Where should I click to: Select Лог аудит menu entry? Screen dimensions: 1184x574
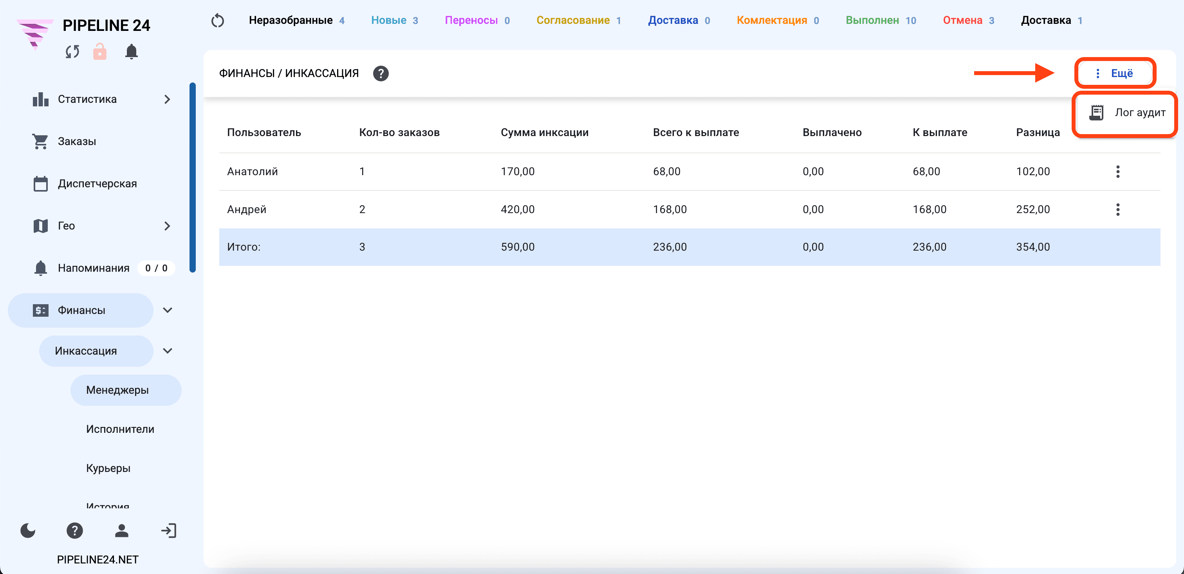[x=1126, y=113]
